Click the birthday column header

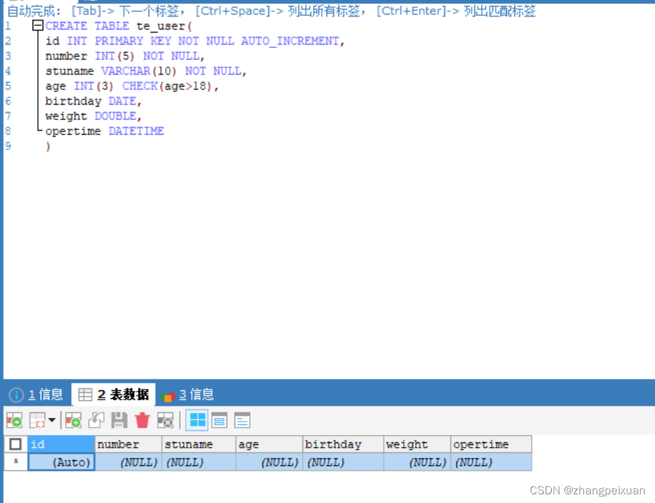pyautogui.click(x=343, y=444)
